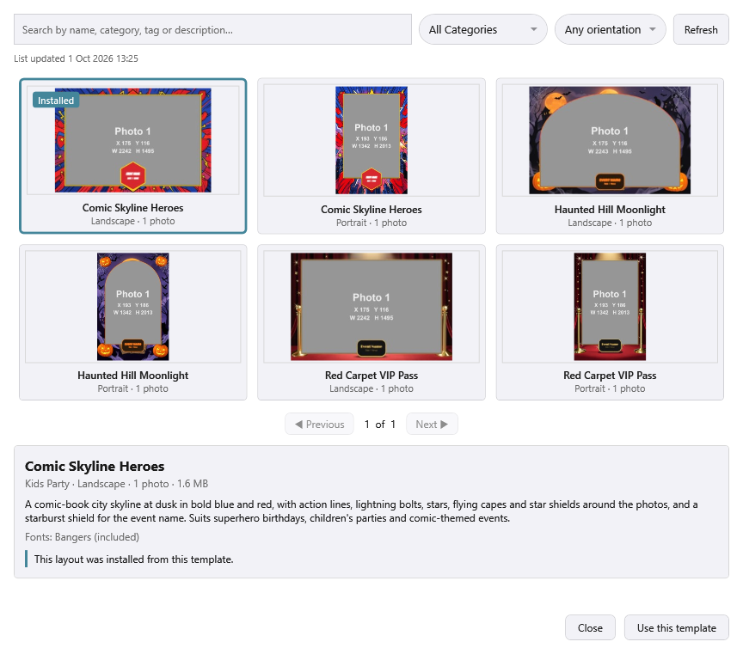
Task: Open the All Categories dropdown
Action: [x=482, y=29]
